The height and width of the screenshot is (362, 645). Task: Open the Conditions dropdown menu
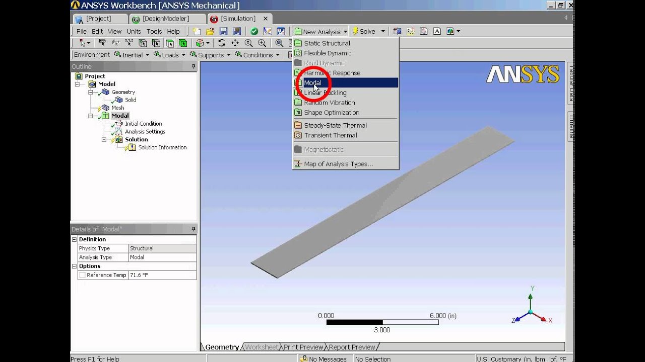point(257,55)
